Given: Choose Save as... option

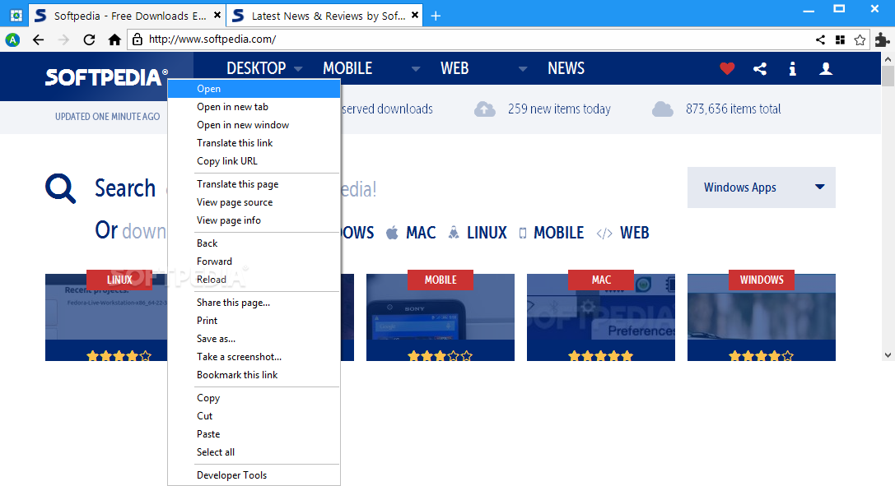Looking at the screenshot, I should (x=254, y=339).
